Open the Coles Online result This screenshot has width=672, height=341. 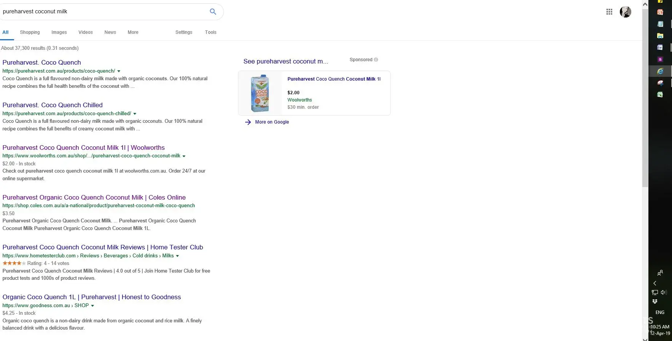coord(94,197)
